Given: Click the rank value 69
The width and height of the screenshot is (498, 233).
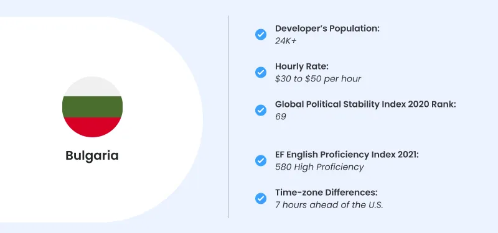Looking at the screenshot, I should point(281,117).
